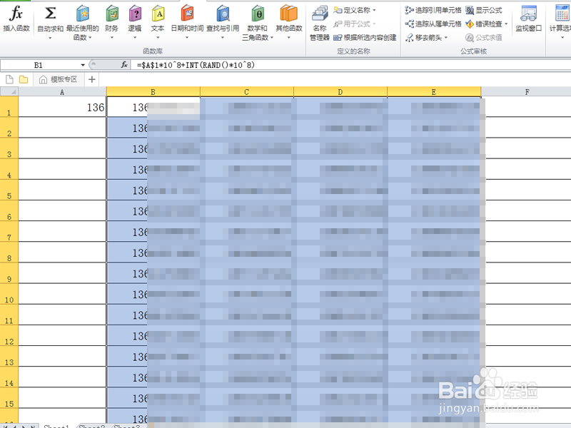Select row 5 header
The height and width of the screenshot is (428, 571).
9,190
